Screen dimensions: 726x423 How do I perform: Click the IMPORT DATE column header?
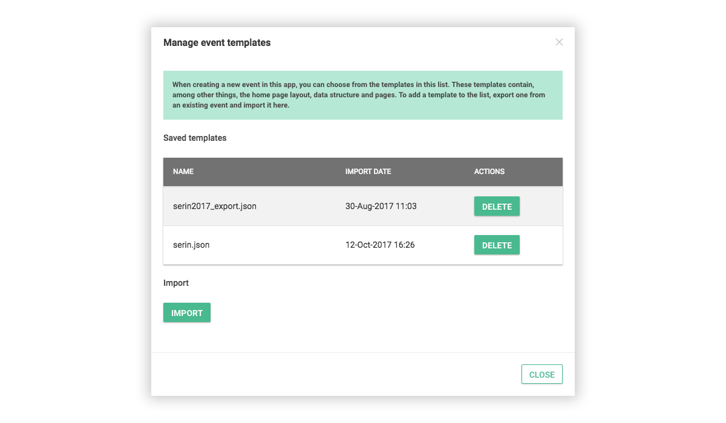coord(368,172)
